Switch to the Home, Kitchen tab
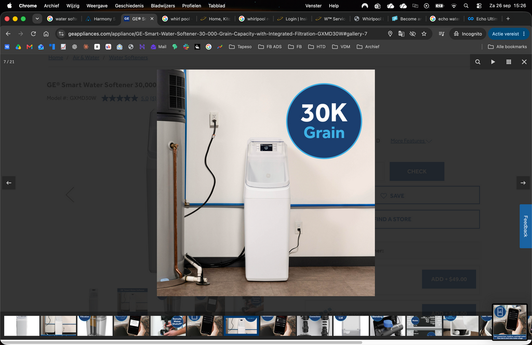Viewport: 532px width, 345px height. pyautogui.click(x=216, y=19)
